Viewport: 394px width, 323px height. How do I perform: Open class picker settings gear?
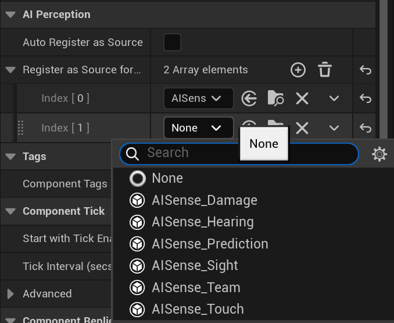point(379,154)
